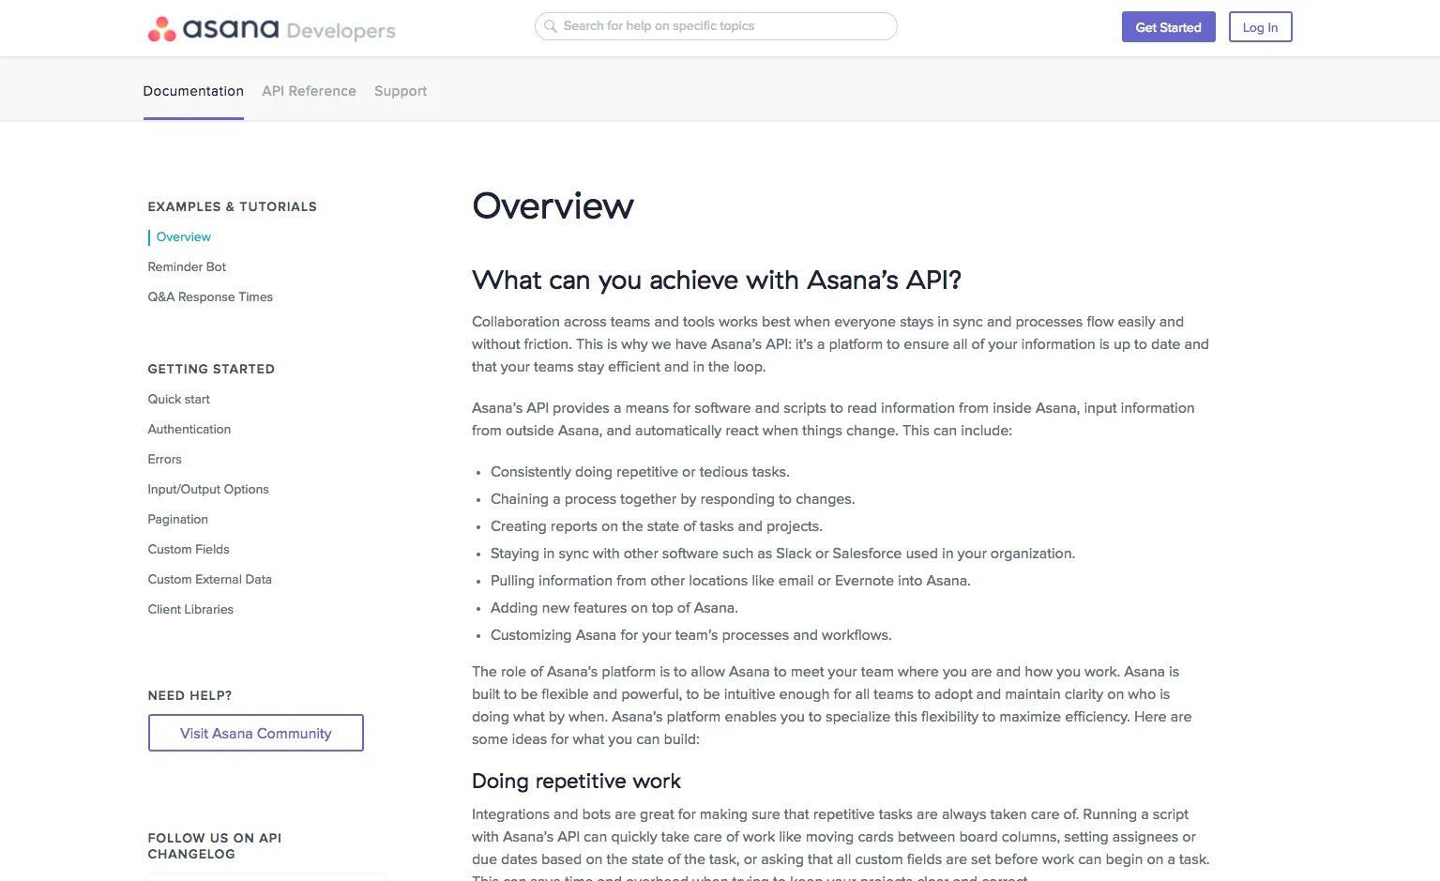Focus the help topics search field

[x=716, y=26]
